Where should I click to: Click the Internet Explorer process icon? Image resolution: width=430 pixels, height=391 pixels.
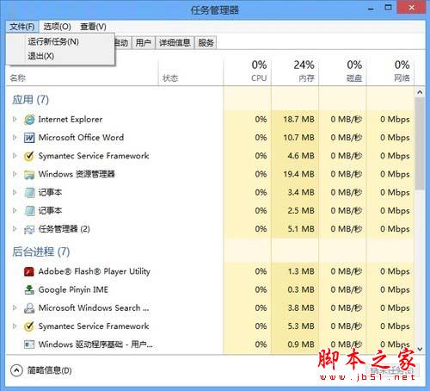coord(29,120)
